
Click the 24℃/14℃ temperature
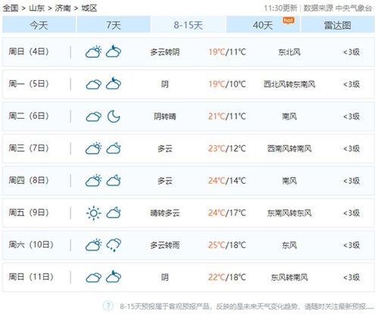(x=227, y=181)
